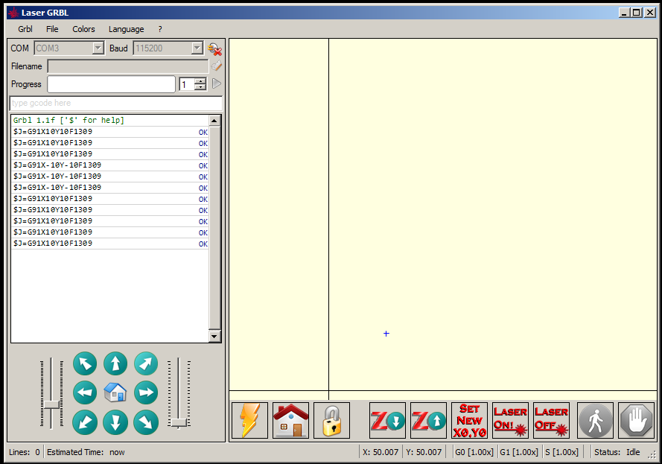Maximize the Laser GRBL window

click(x=636, y=13)
